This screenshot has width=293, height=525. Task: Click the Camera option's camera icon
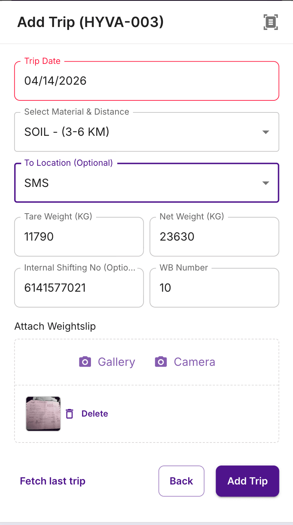pyautogui.click(x=161, y=362)
